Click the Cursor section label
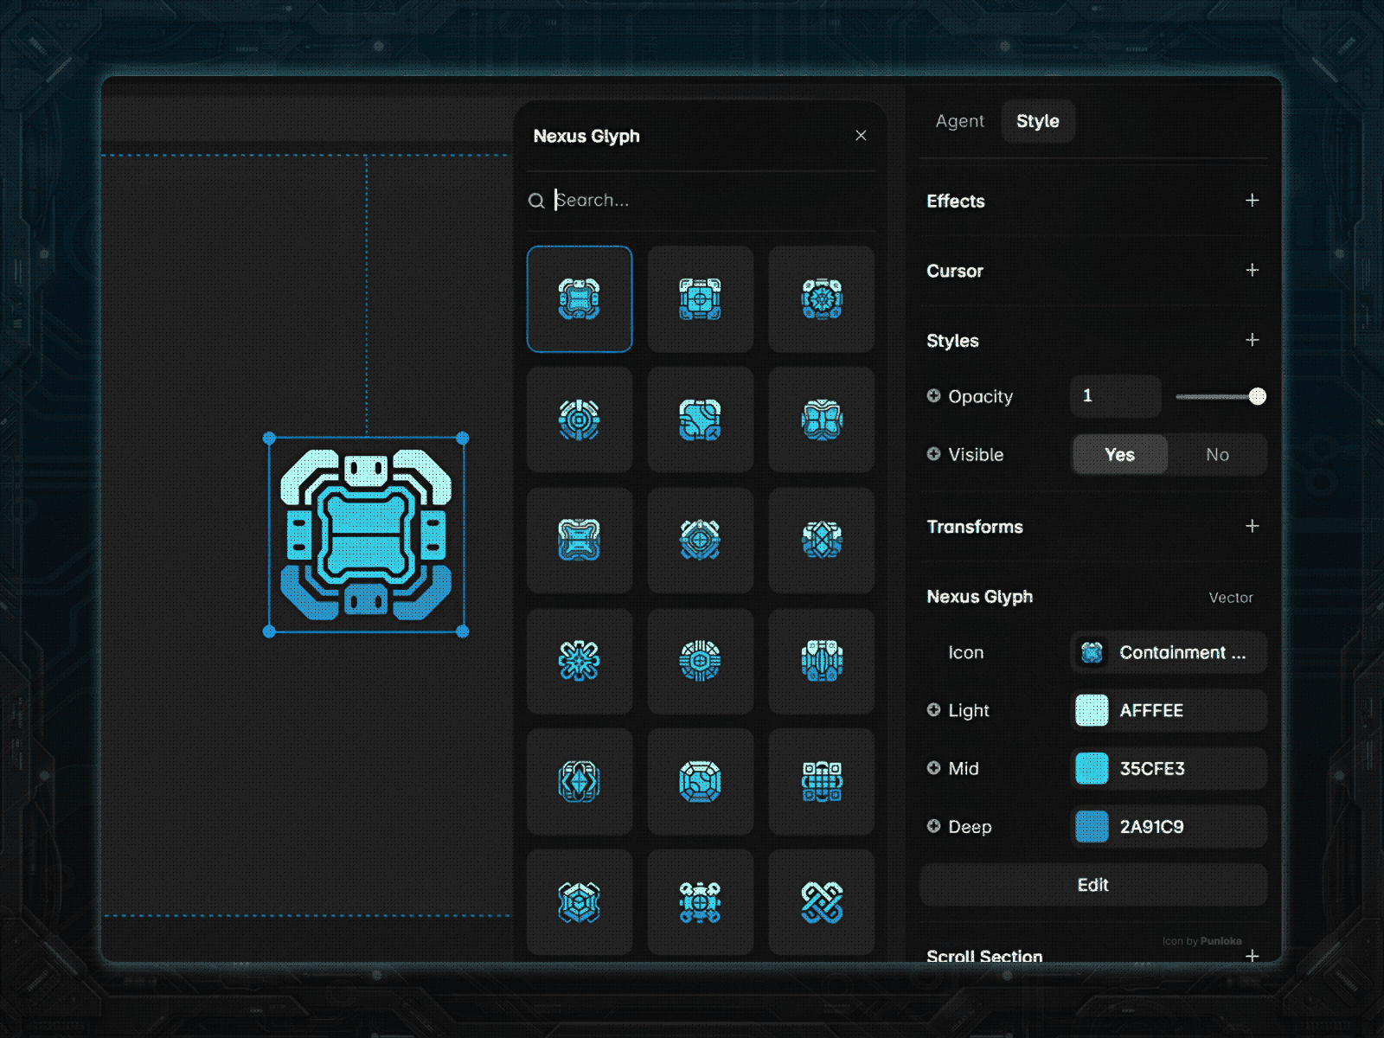The height and width of the screenshot is (1038, 1384). 955,271
